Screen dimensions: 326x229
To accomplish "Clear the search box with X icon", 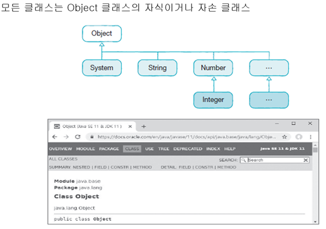I will point(306,160).
